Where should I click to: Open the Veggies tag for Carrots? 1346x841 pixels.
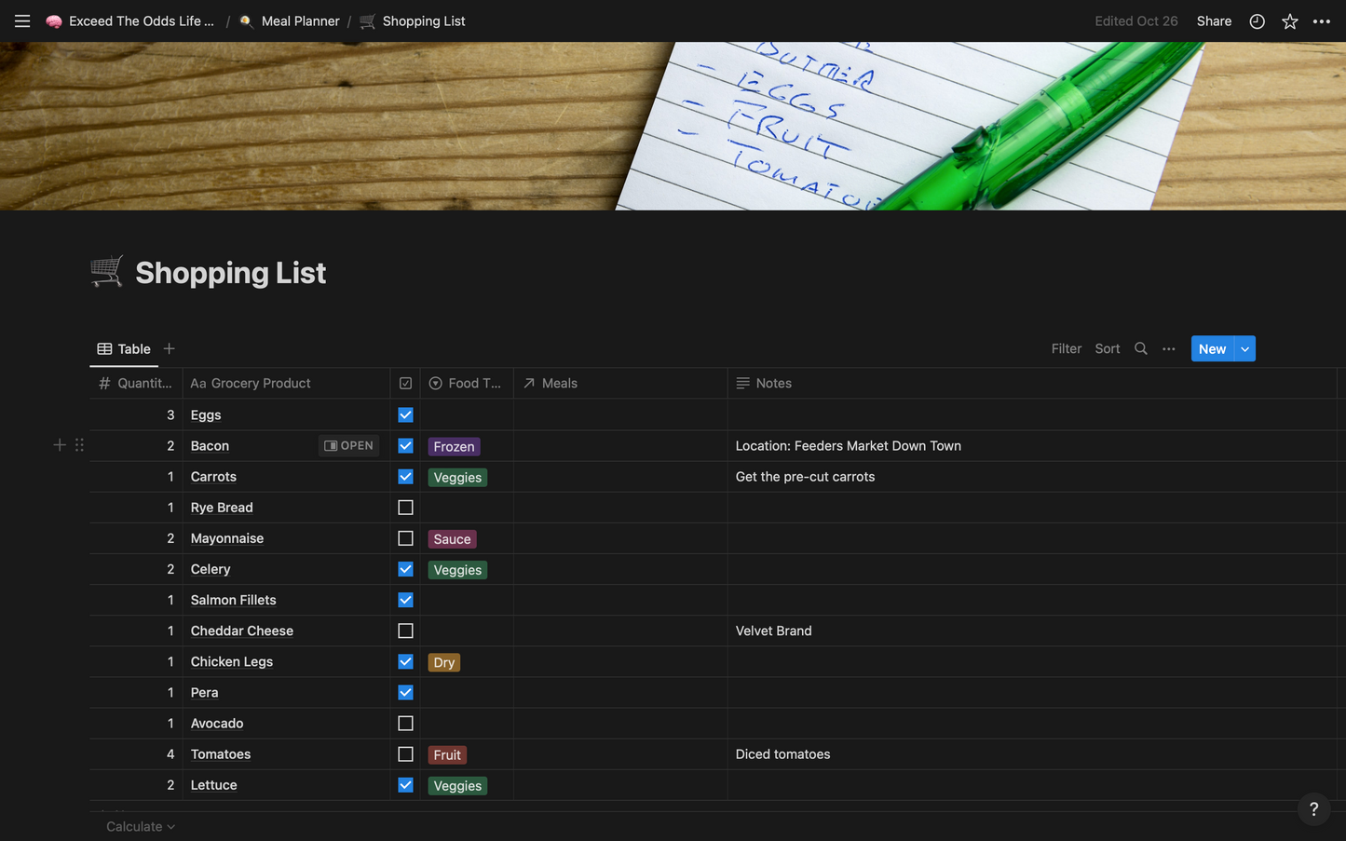457,477
